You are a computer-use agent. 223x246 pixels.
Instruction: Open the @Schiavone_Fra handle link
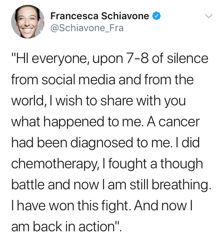[87, 28]
